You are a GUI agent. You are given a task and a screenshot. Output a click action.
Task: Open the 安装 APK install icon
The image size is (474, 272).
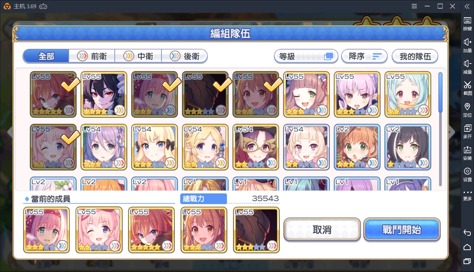tap(467, 150)
